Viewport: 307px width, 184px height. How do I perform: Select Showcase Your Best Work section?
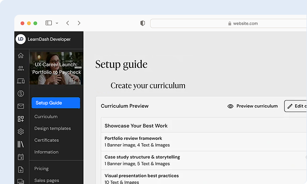[x=204, y=125]
